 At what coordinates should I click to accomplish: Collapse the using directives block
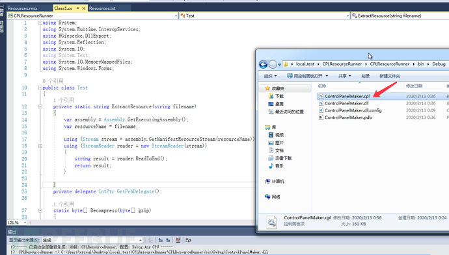40,23
